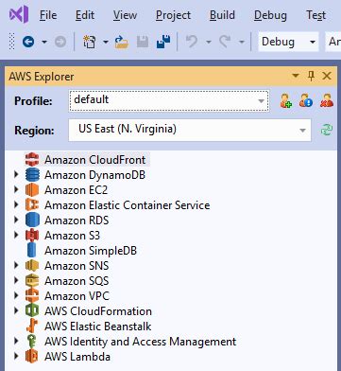Viewport: 341px width, 371px height.
Task: Expand the Amazon EC2 node
Action: point(17,189)
